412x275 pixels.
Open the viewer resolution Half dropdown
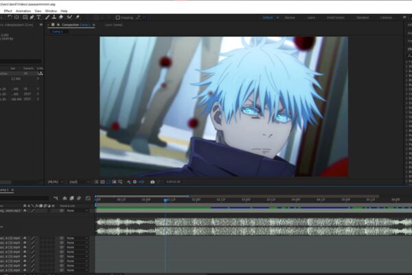79,181
